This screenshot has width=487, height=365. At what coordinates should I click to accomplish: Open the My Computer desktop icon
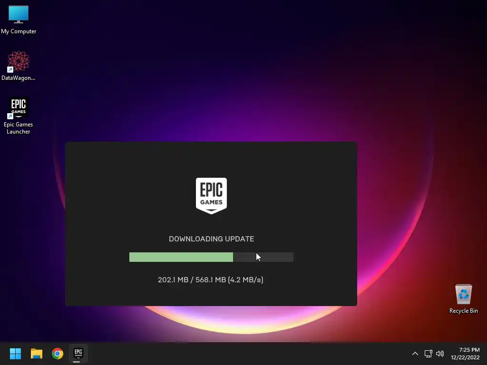pyautogui.click(x=19, y=19)
